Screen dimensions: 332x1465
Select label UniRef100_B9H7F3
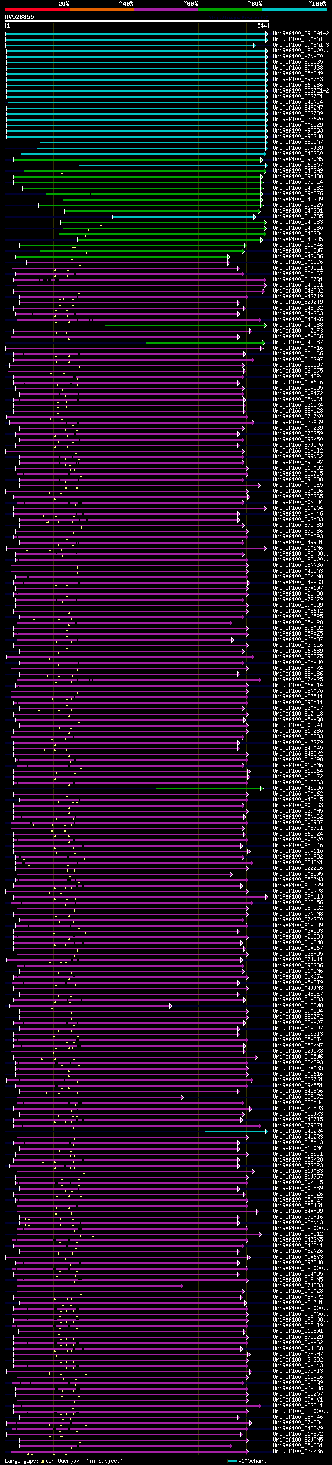pyautogui.click(x=298, y=79)
